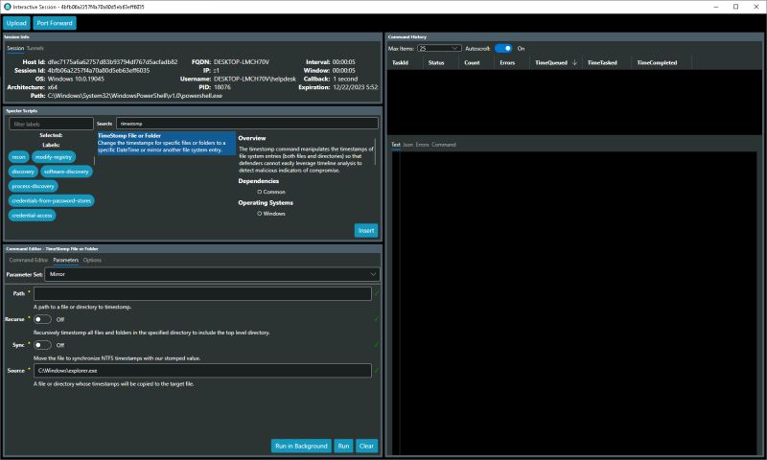
Task: Click the helpdesk Username value
Action: click(x=254, y=79)
